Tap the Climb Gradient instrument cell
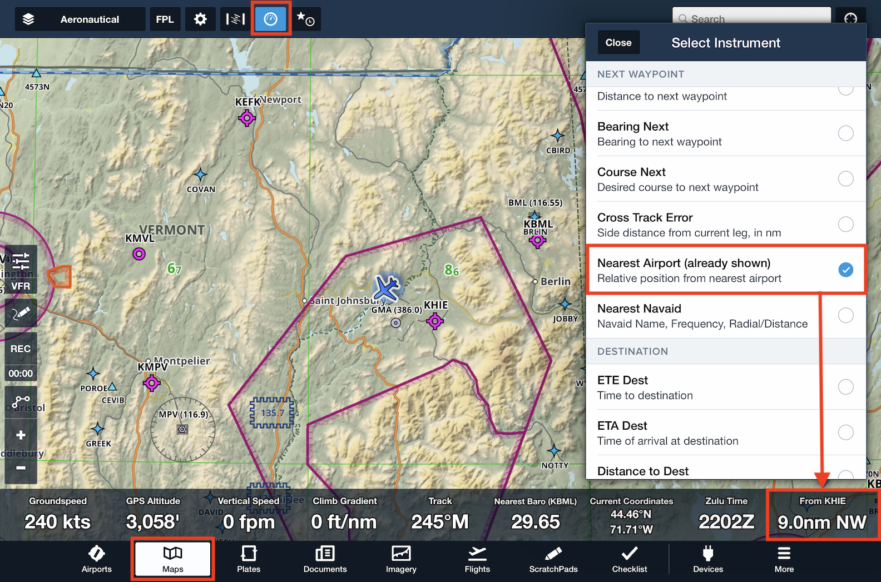The height and width of the screenshot is (582, 881). pyautogui.click(x=344, y=514)
